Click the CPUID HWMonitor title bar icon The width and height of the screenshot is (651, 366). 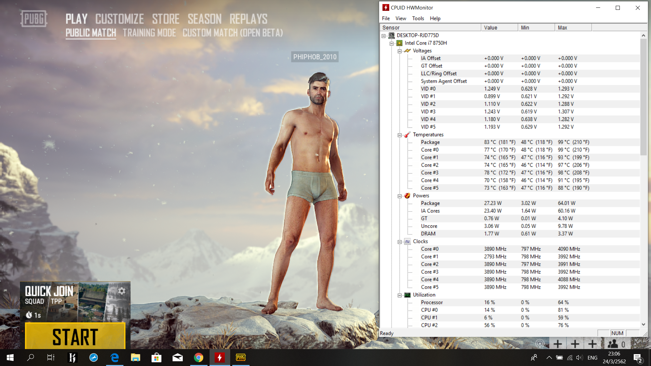click(x=386, y=7)
